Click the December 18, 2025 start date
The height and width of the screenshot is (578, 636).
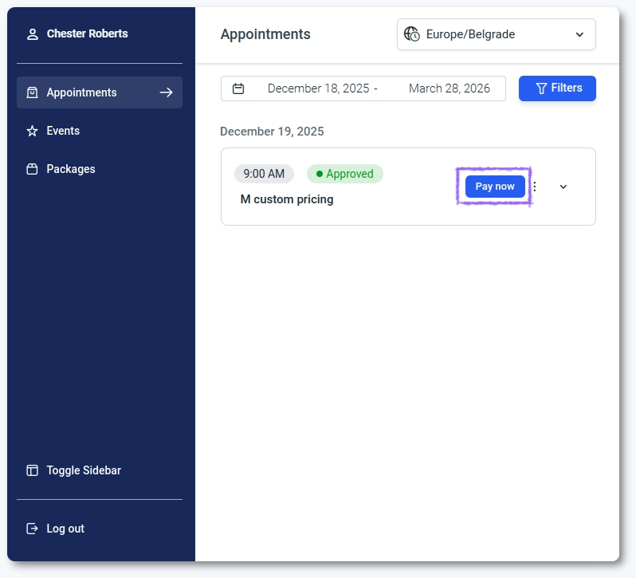[318, 88]
